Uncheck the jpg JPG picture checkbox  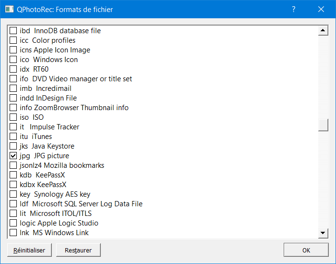[13, 156]
